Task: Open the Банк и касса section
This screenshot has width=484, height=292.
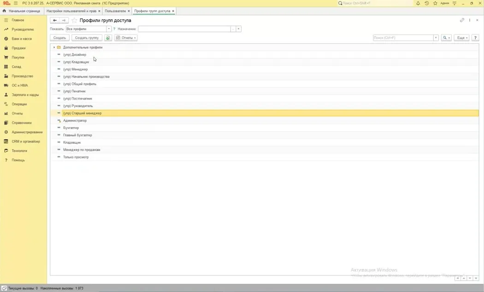Action: (x=22, y=39)
